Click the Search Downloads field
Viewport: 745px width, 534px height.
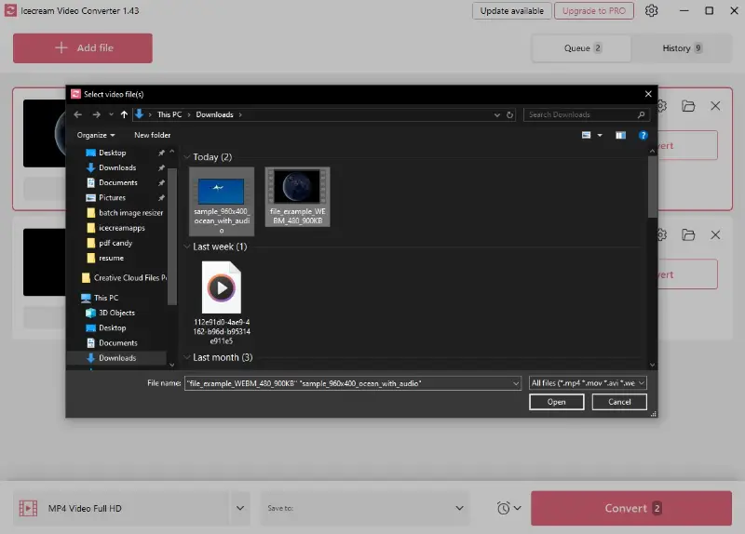coord(586,114)
